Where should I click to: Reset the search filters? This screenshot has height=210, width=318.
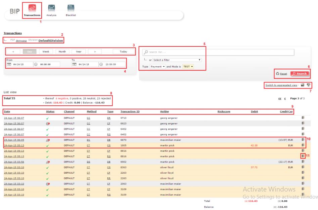(282, 74)
